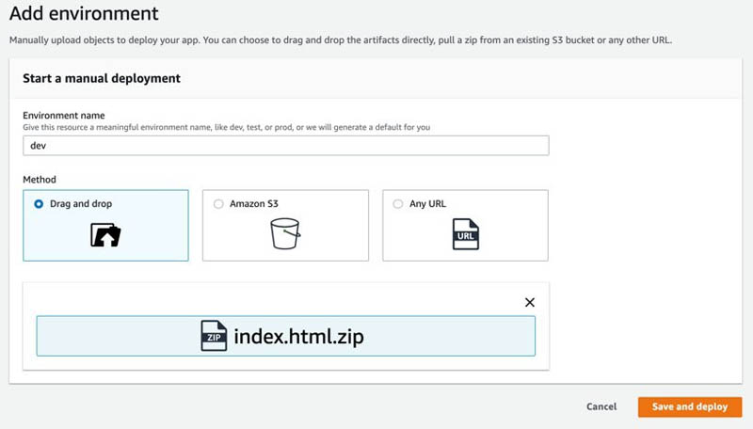Click the Environment name label
753x429 pixels.
point(64,115)
